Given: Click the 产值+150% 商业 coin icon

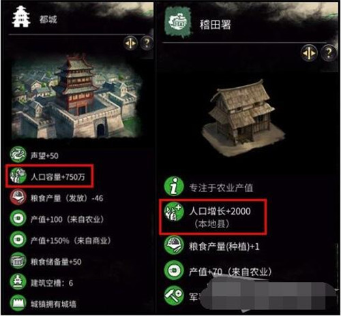Looking at the screenshot, I should [18, 240].
